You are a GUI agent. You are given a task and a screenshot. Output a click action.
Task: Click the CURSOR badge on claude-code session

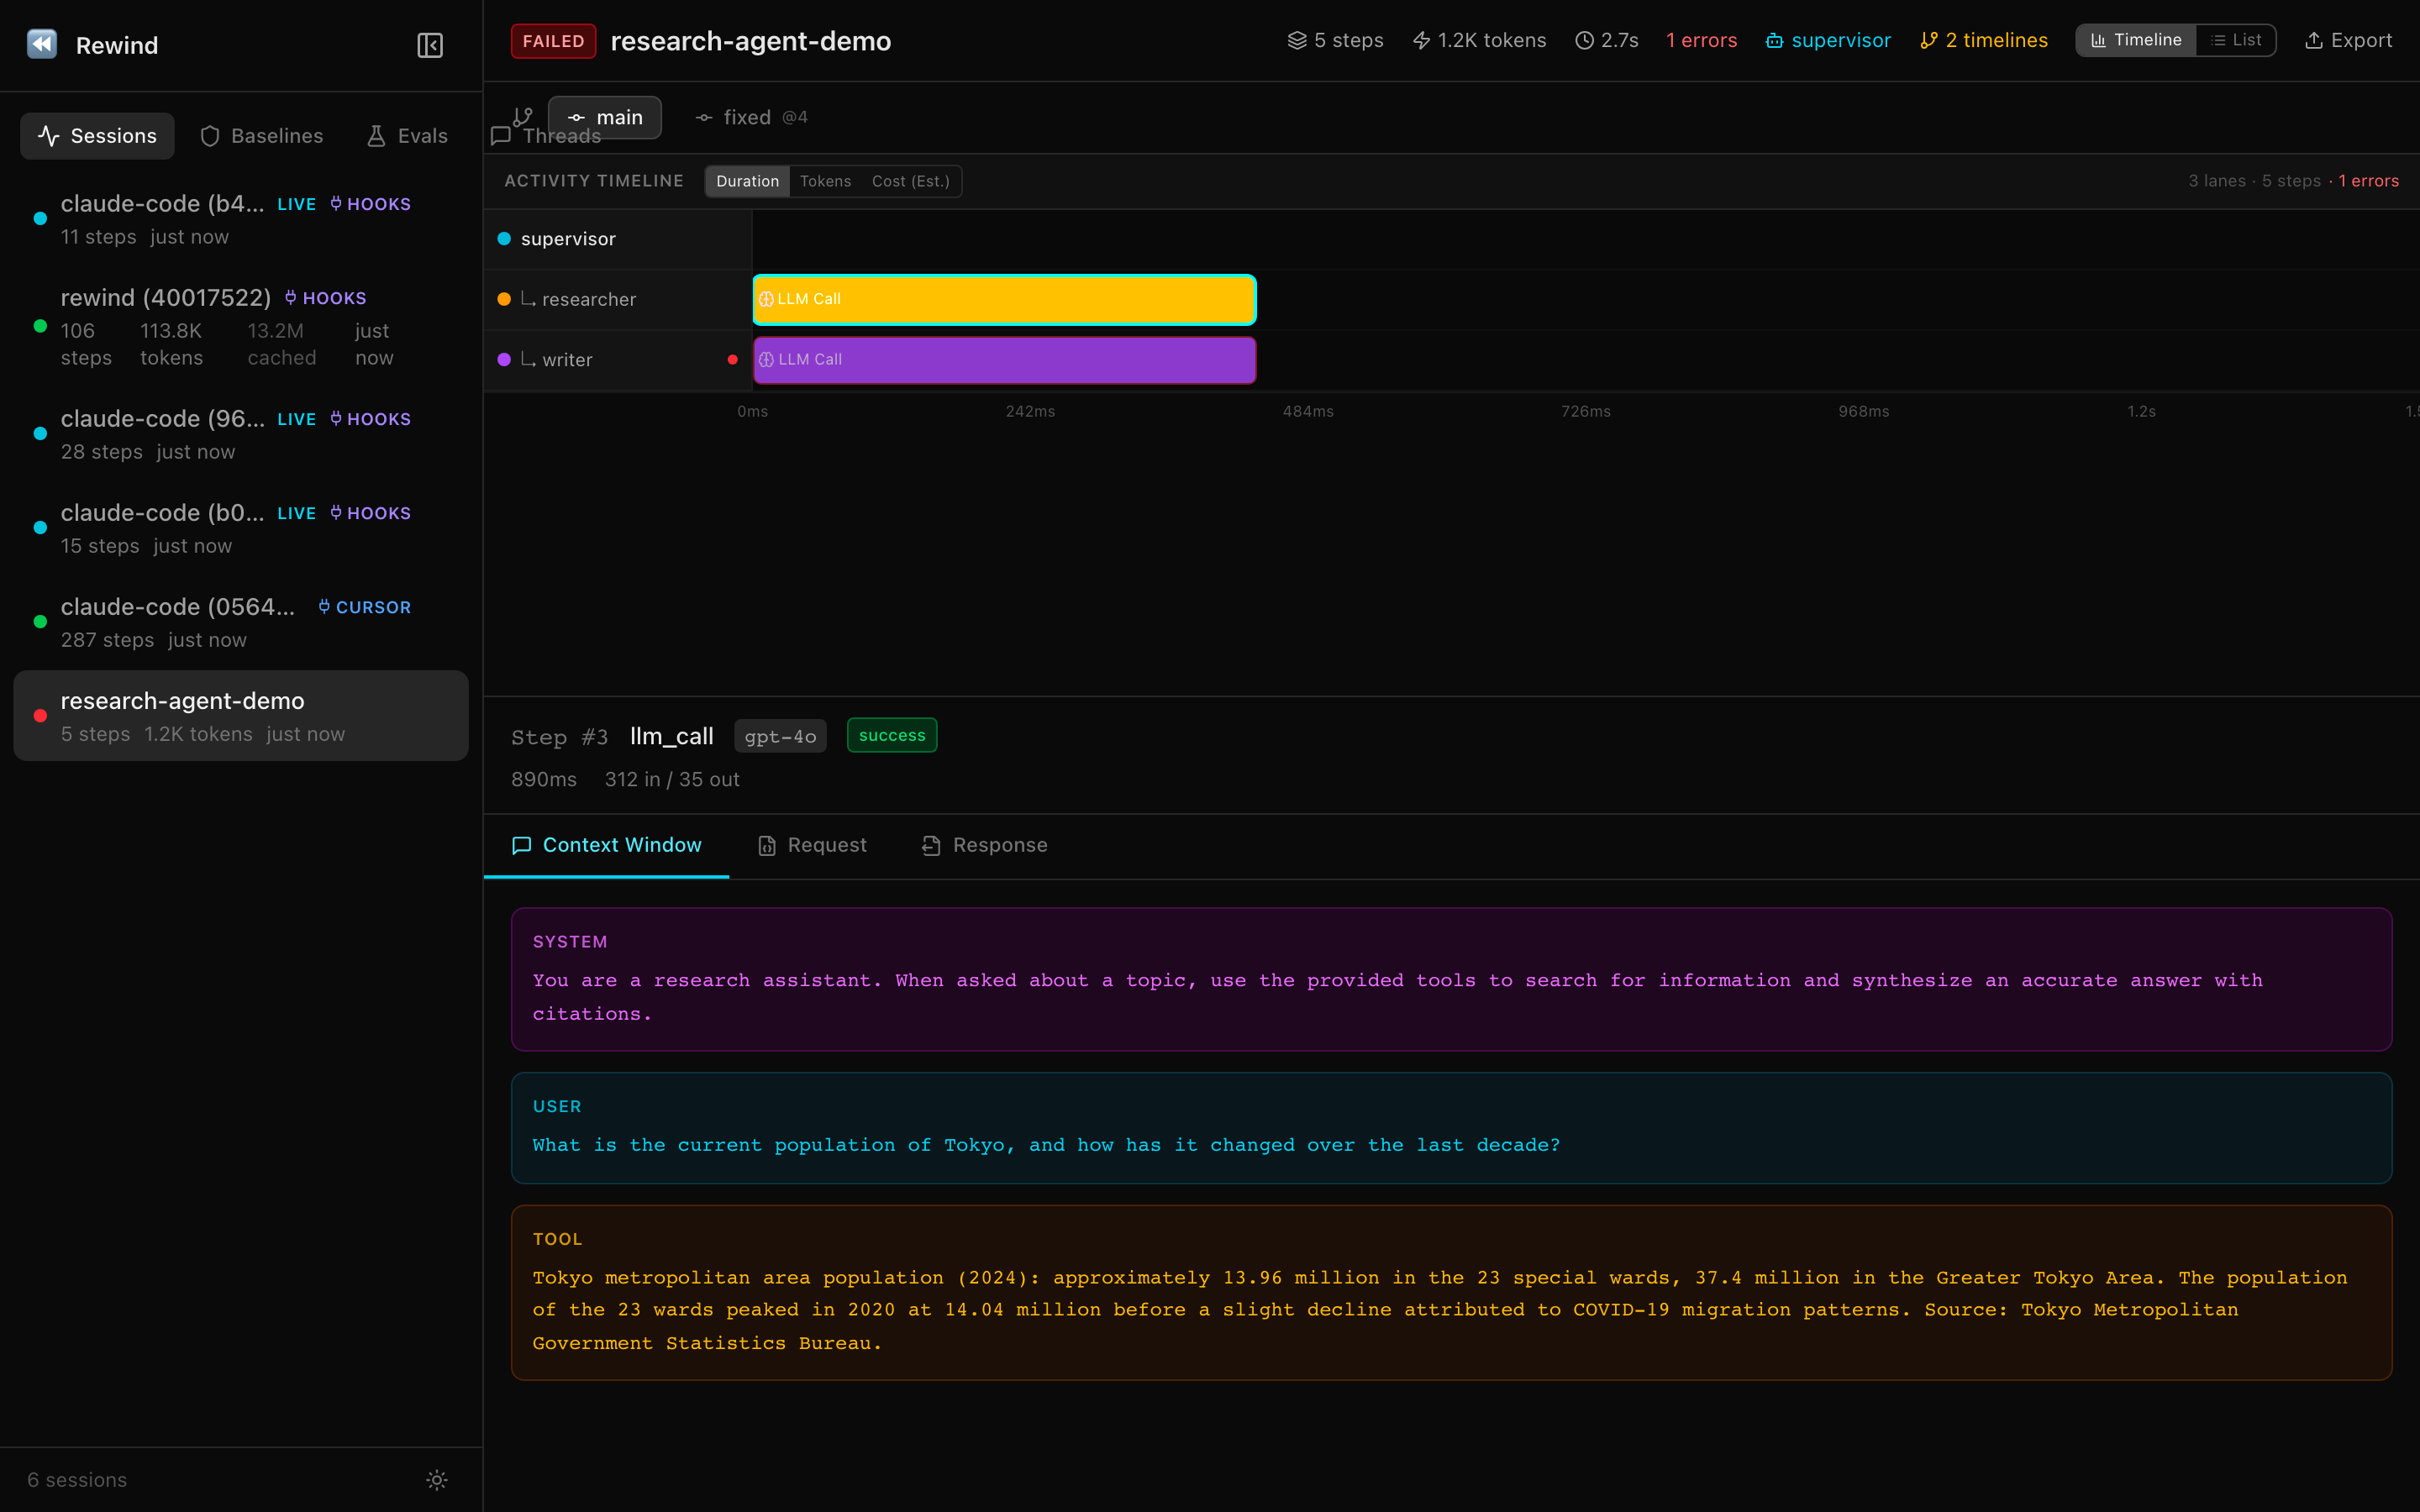(x=365, y=607)
